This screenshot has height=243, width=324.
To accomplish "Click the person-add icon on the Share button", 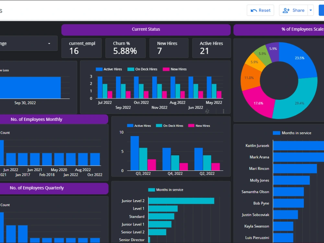I will [x=285, y=10].
